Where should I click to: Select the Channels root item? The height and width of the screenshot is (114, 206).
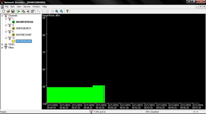click(x=13, y=16)
